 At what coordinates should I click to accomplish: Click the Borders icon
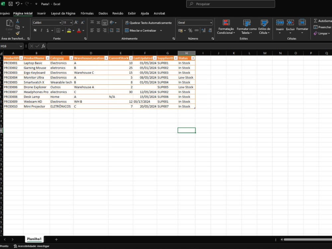(58, 30)
